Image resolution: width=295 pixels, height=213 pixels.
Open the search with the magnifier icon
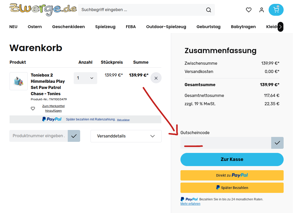[208, 10]
